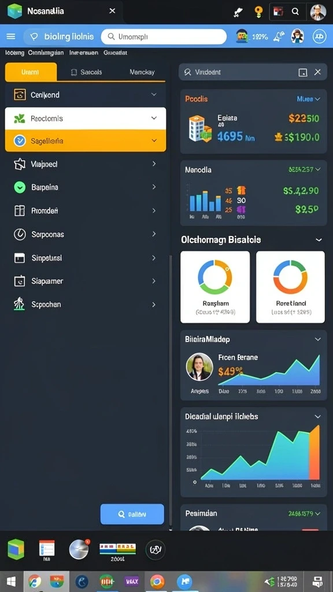Open the user avatar at top right

click(318, 12)
